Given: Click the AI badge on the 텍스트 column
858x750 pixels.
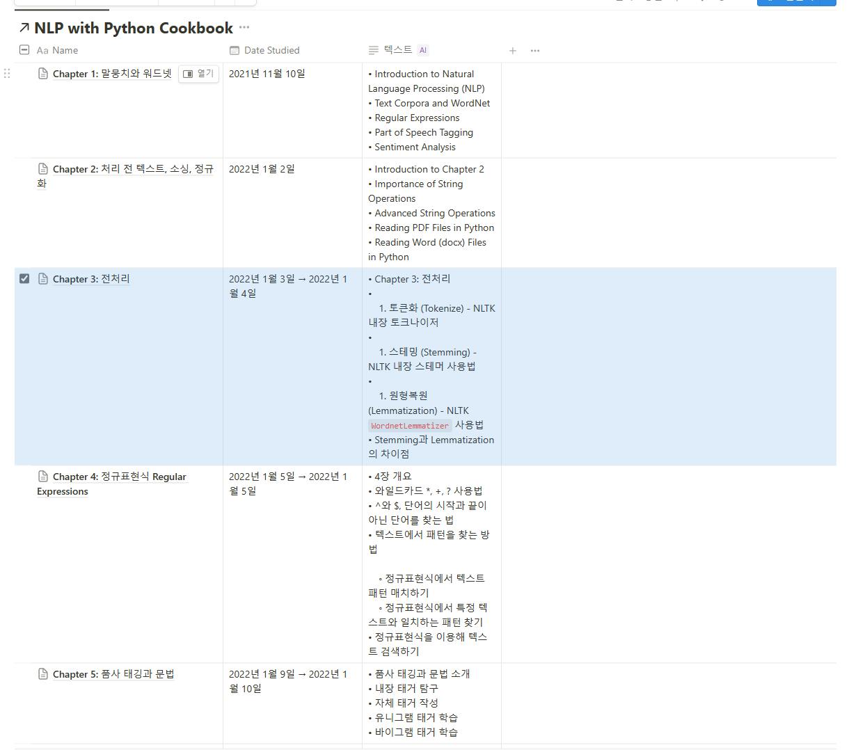Looking at the screenshot, I should pos(422,50).
